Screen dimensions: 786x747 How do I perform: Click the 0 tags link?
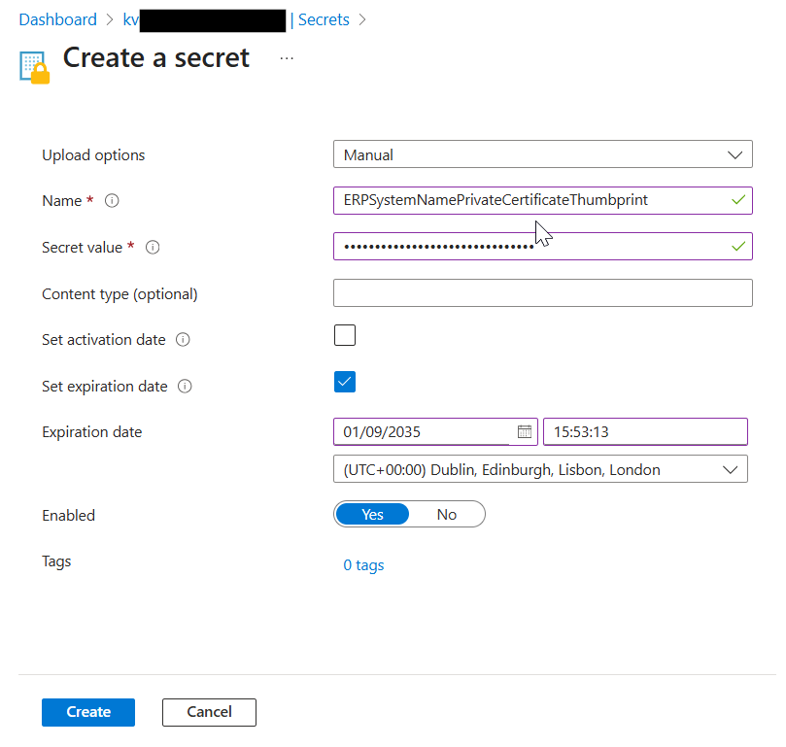coord(363,565)
